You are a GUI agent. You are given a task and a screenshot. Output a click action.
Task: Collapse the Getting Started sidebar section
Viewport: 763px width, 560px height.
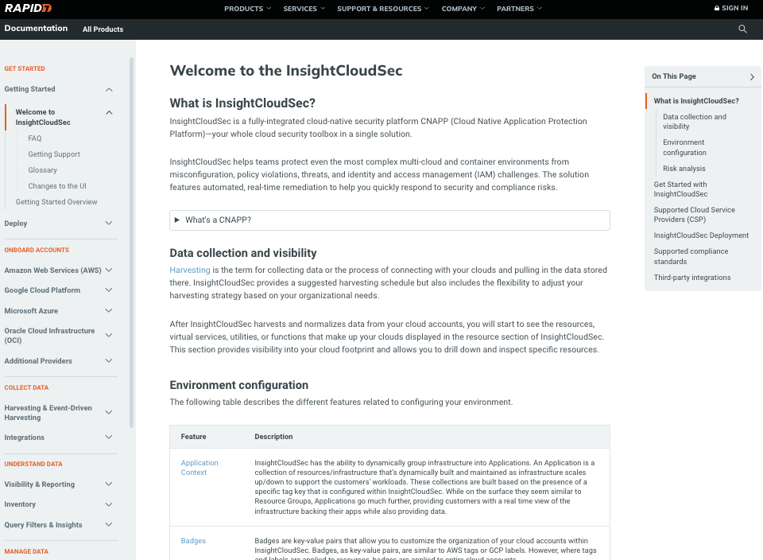[x=109, y=89]
